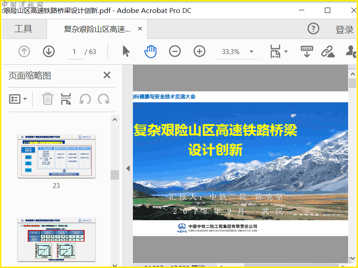The height and width of the screenshot is (268, 358).
Task: Rotate pages counterclockwise icon
Action: pos(85,99)
